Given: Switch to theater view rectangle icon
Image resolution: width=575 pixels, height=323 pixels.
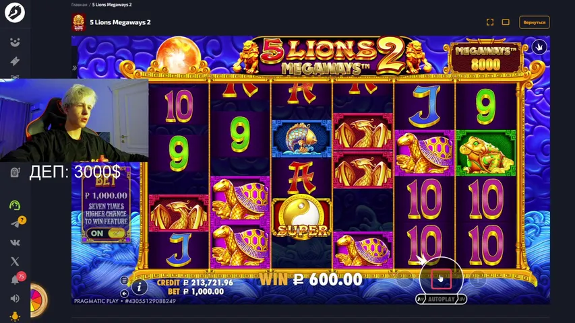Looking at the screenshot, I should [506, 22].
